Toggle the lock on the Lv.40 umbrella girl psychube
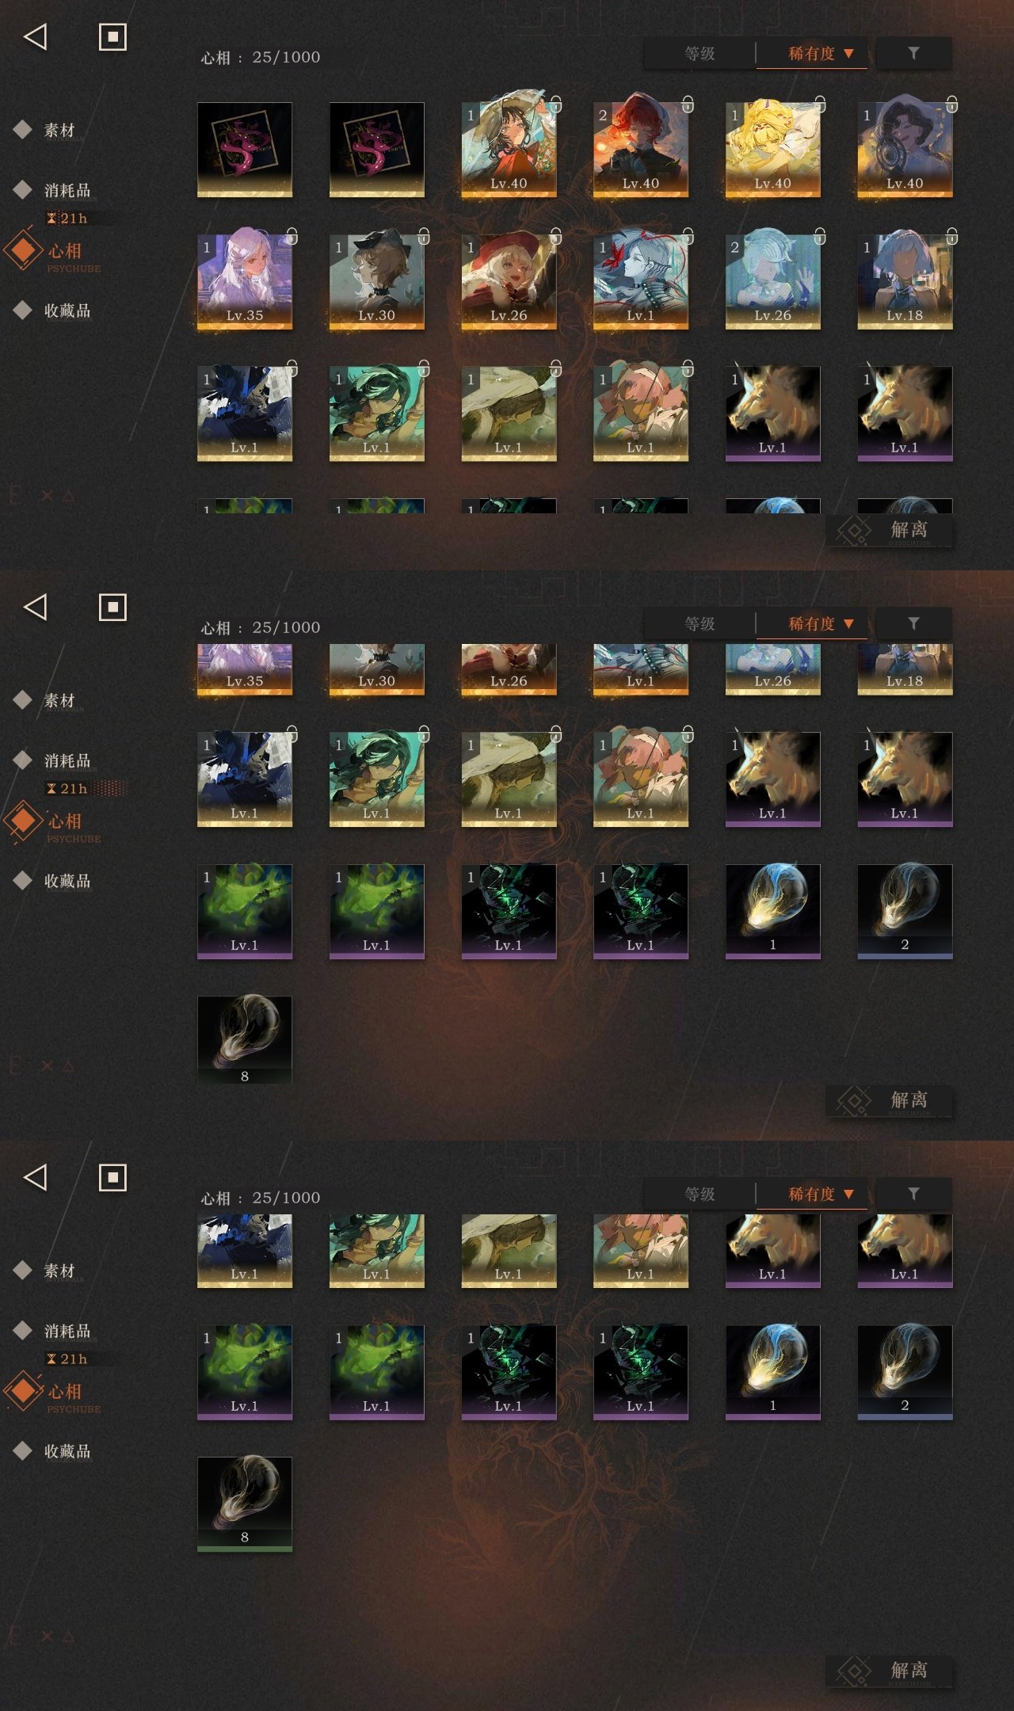The image size is (1014, 1711). (555, 104)
